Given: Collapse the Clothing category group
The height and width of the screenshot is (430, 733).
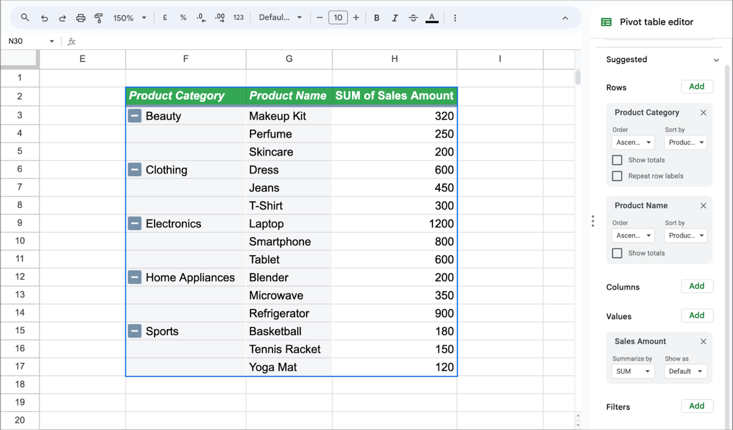Looking at the screenshot, I should coord(134,169).
